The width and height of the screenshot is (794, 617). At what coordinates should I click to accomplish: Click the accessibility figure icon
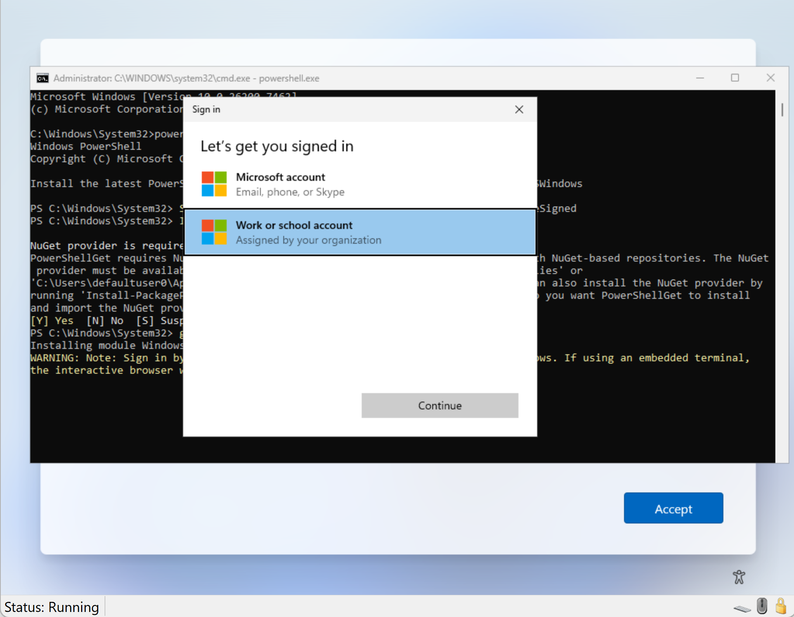739,577
